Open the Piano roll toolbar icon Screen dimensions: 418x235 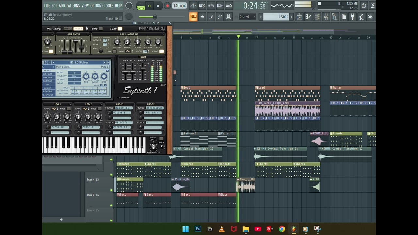[308, 17]
